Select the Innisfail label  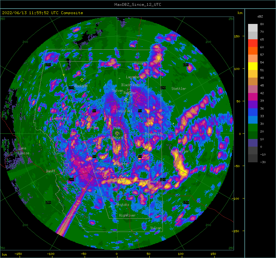pyautogui.click(x=124, y=111)
